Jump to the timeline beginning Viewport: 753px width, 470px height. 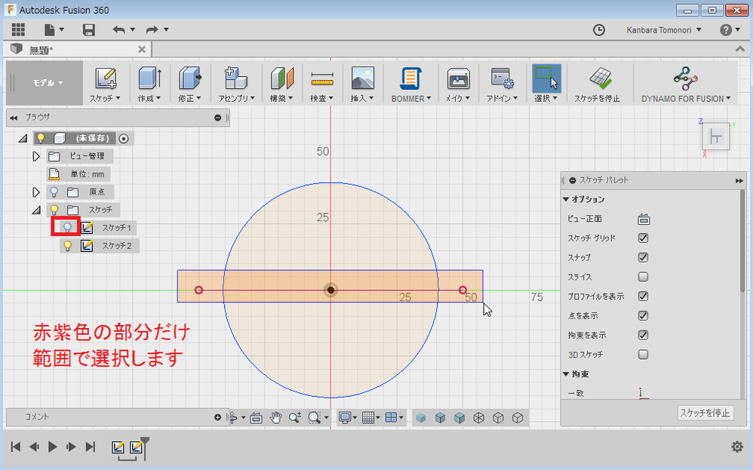(x=16, y=447)
